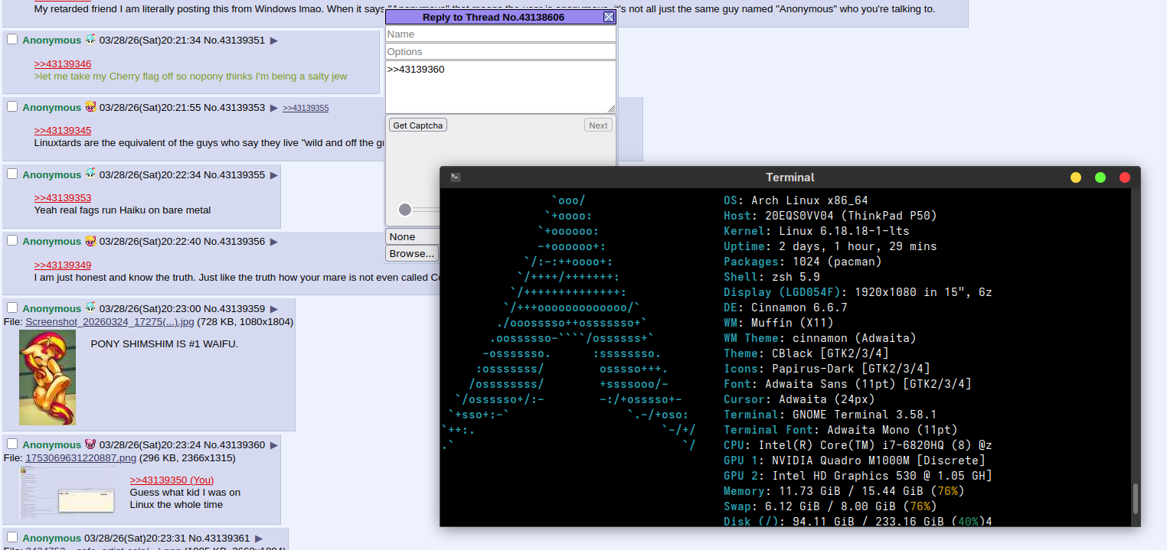Image resolution: width=1167 pixels, height=550 pixels.
Task: Click the Next captcha button
Action: pyautogui.click(x=598, y=125)
